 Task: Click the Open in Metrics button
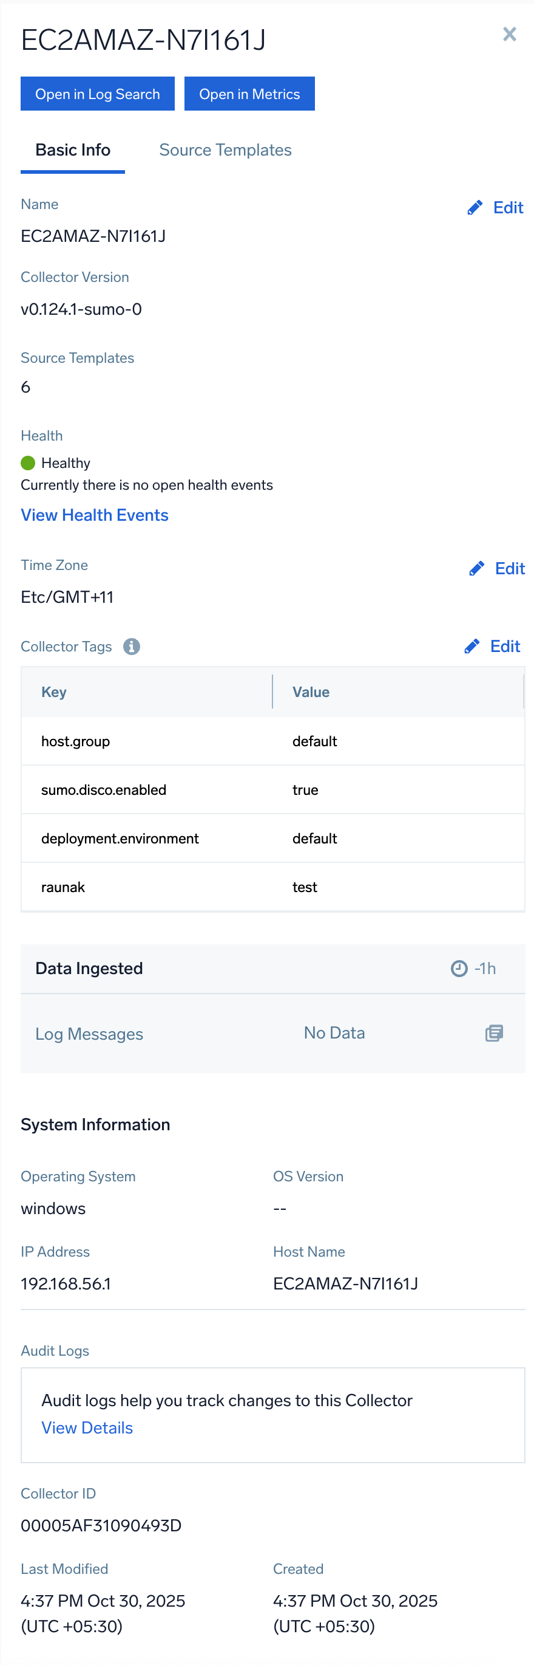249,93
